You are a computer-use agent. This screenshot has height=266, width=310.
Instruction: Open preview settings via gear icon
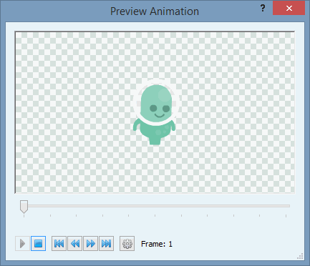pyautogui.click(x=127, y=244)
